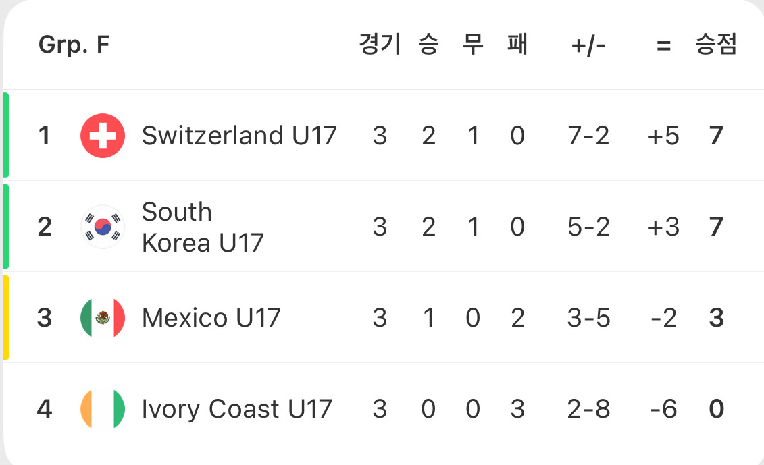
Task: Click the Mexico U17 flag icon
Action: pos(103,317)
